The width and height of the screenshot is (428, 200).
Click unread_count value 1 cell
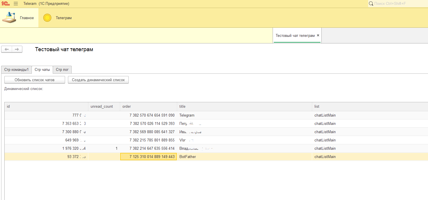click(104, 148)
